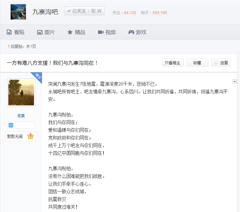Click the picture icon beside 图片

[40, 32]
